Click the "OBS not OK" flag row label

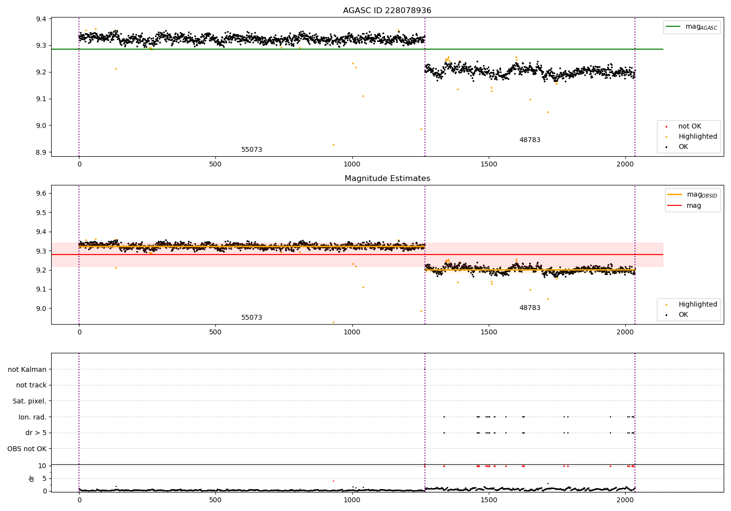(27, 449)
